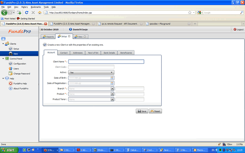This screenshot has width=245, height=153.
Task: Open the Date of Registration calendar picker
Action: [x=112, y=83]
